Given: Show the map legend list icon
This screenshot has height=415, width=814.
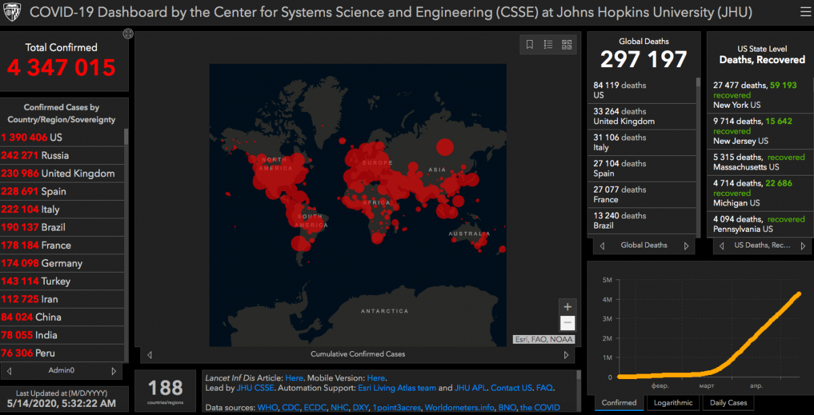Looking at the screenshot, I should pyautogui.click(x=548, y=45).
